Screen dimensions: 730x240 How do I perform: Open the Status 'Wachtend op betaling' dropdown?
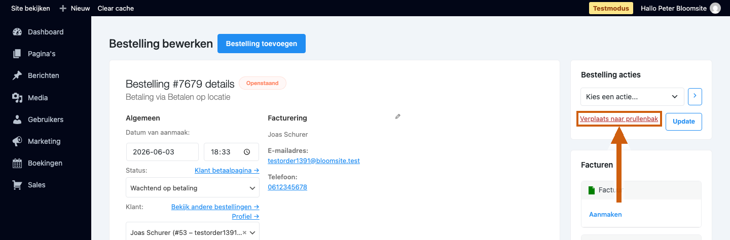(193, 188)
